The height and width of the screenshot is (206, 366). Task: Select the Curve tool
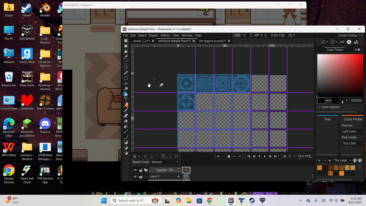[x=126, y=137]
